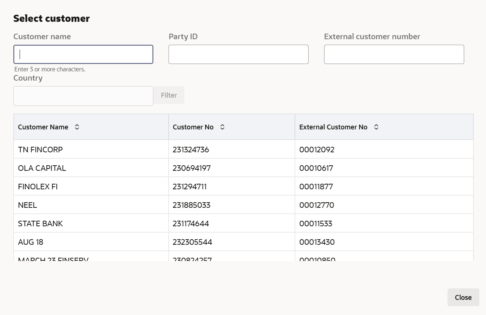Sort by Customer Name column icon
The image size is (486, 315).
(x=77, y=127)
